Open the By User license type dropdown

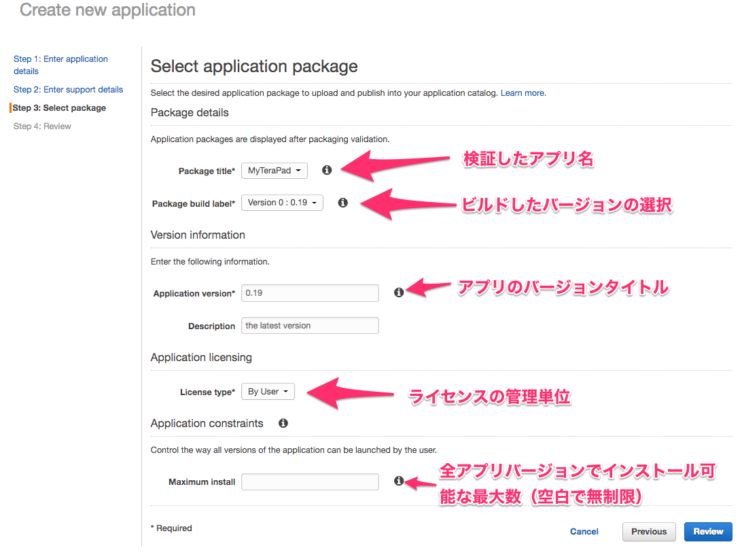click(268, 391)
